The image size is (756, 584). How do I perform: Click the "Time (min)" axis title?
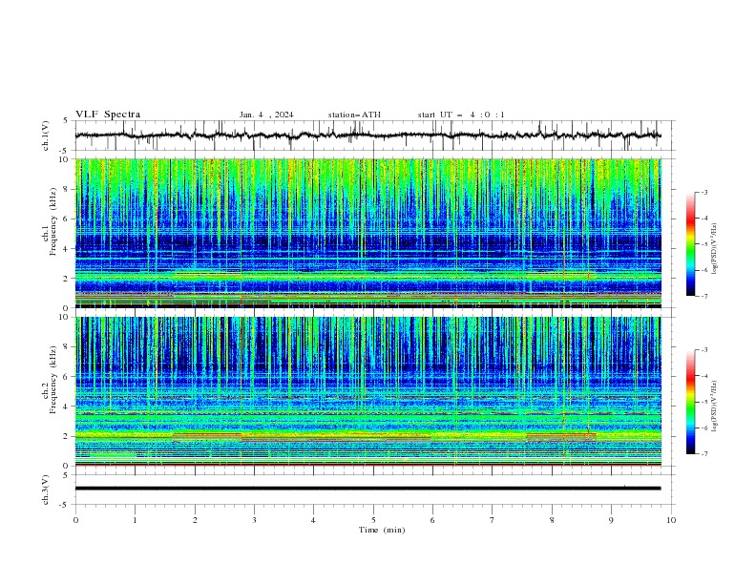click(x=382, y=530)
